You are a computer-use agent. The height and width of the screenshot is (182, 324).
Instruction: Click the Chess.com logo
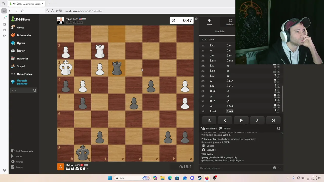pyautogui.click(x=21, y=19)
